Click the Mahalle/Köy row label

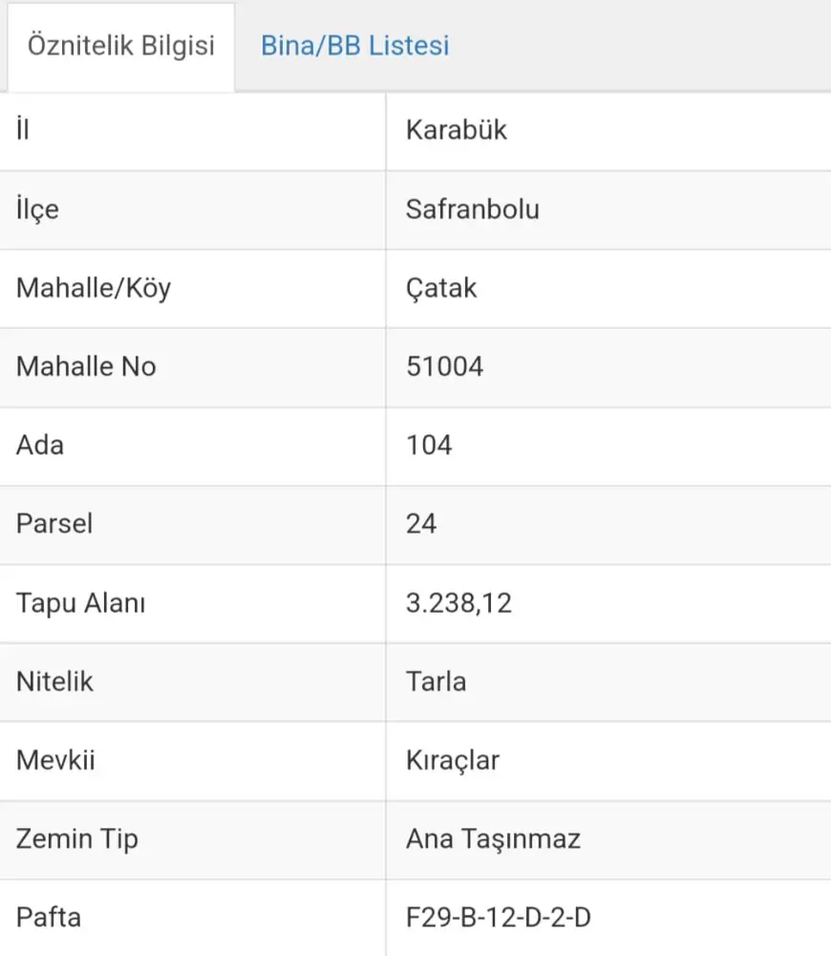point(94,288)
